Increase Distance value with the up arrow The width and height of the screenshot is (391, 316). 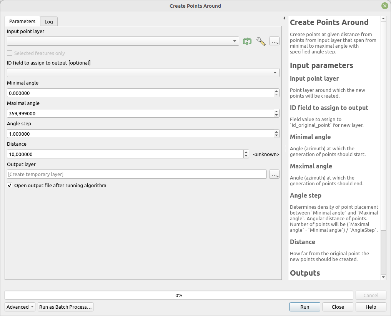[x=246, y=152]
